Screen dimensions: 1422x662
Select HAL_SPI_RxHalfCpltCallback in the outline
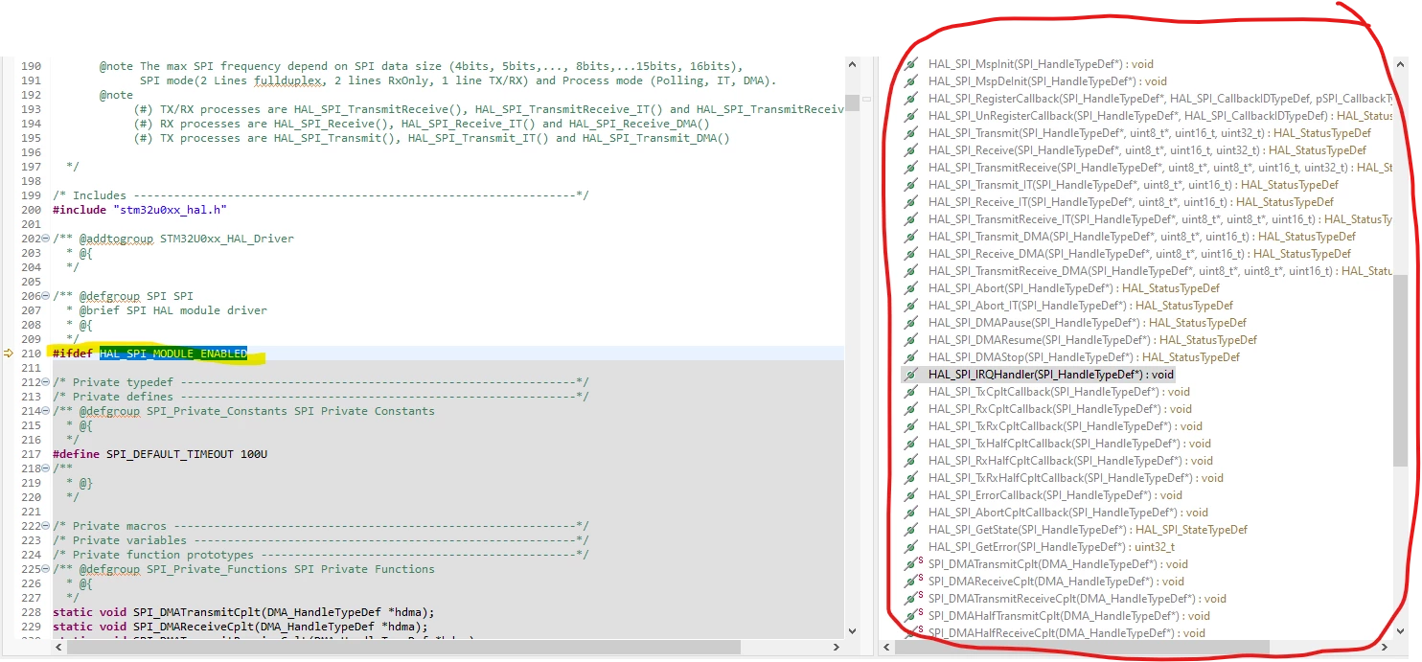[1070, 461]
